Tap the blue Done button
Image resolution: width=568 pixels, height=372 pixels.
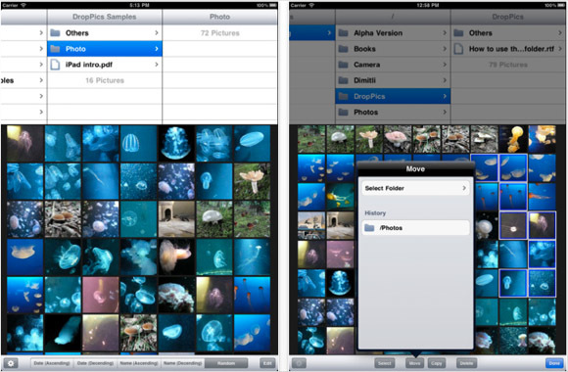click(554, 363)
